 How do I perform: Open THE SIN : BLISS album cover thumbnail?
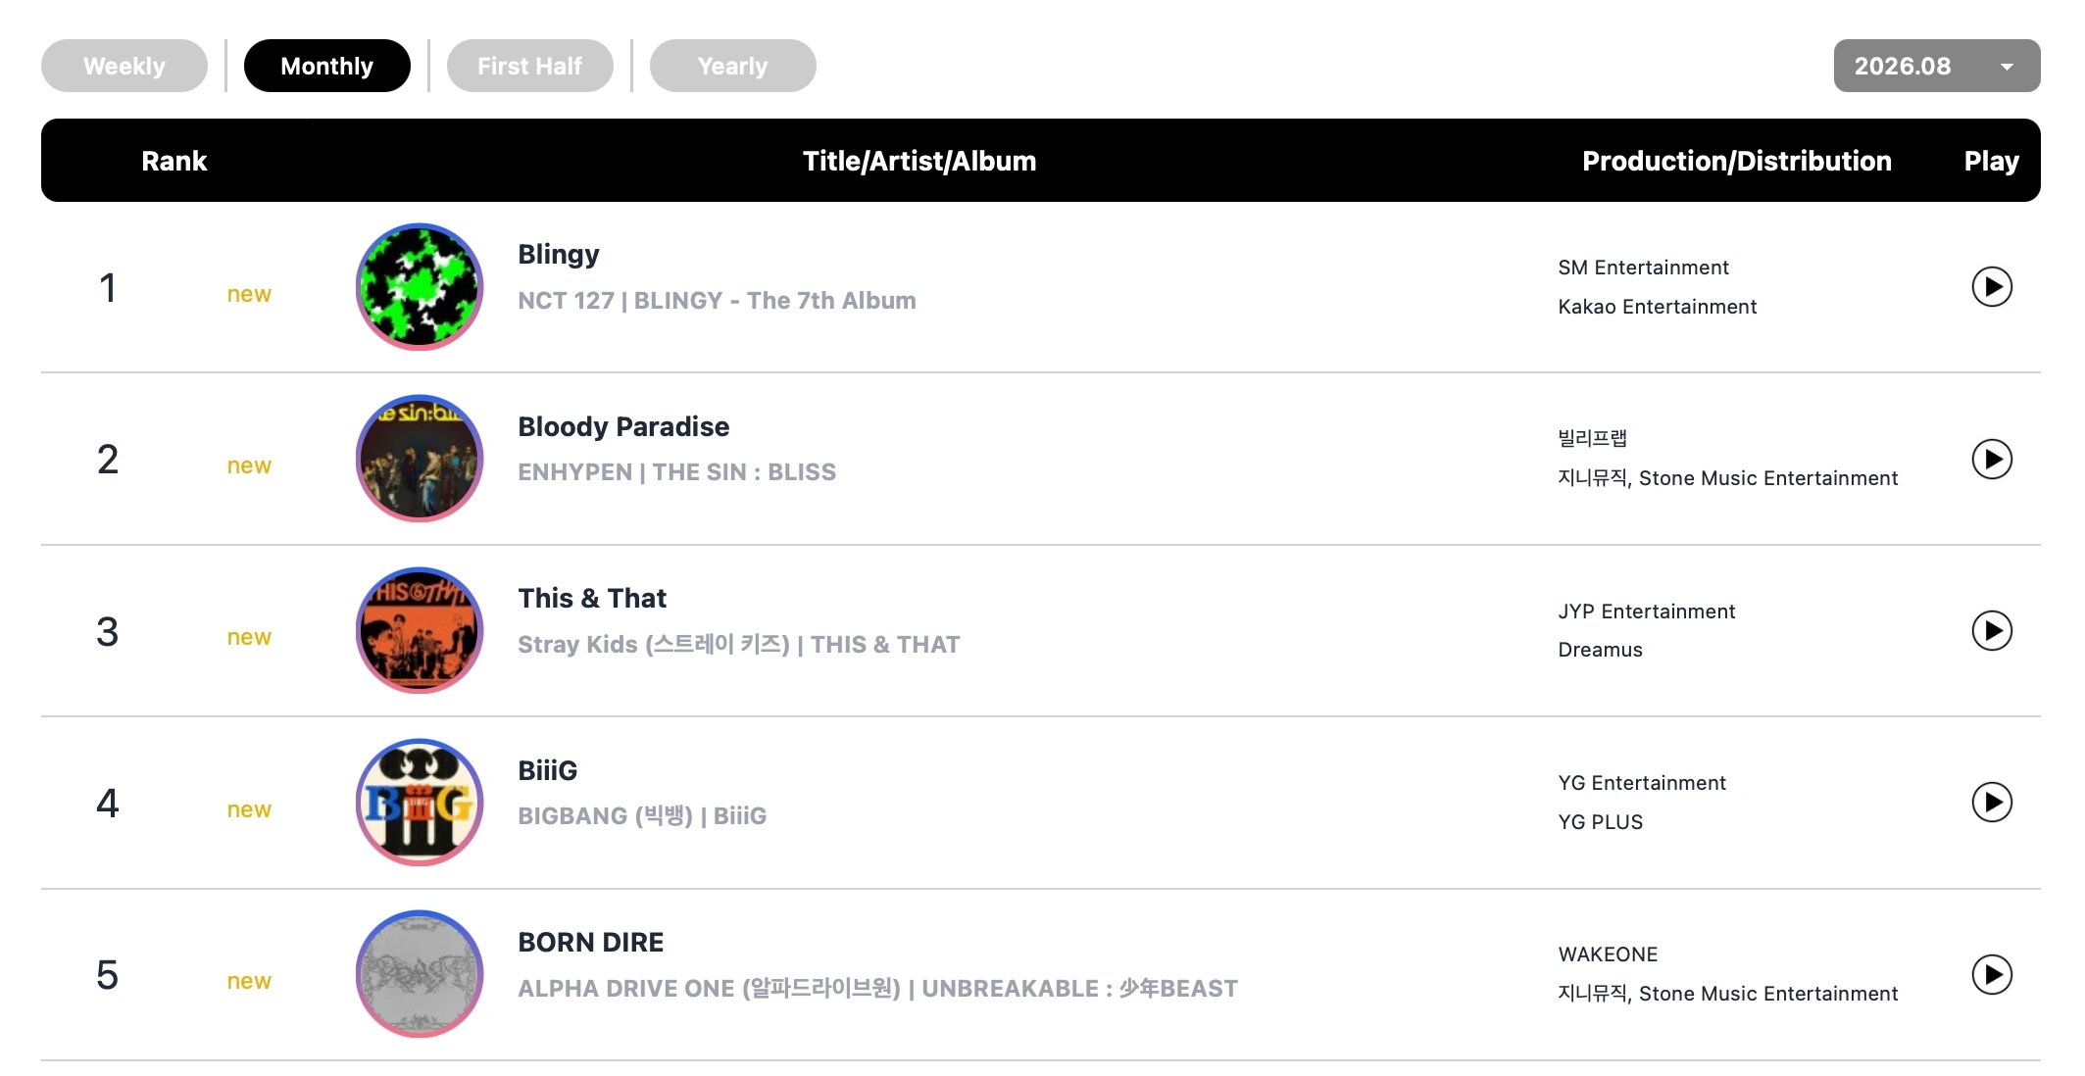pyautogui.click(x=420, y=459)
